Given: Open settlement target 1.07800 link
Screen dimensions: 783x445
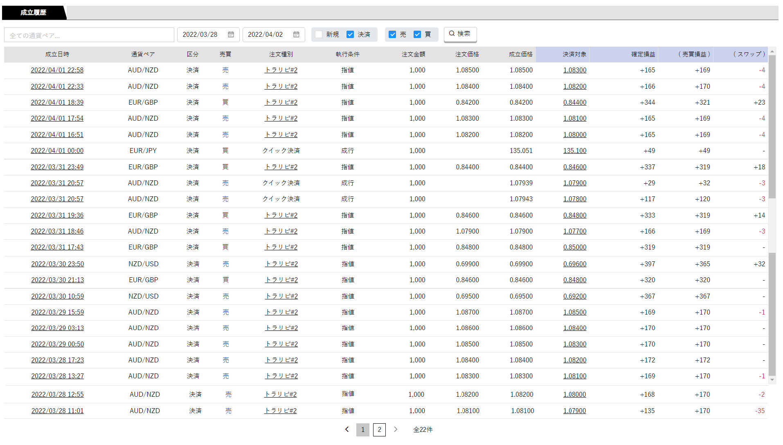Looking at the screenshot, I should pyautogui.click(x=575, y=199).
